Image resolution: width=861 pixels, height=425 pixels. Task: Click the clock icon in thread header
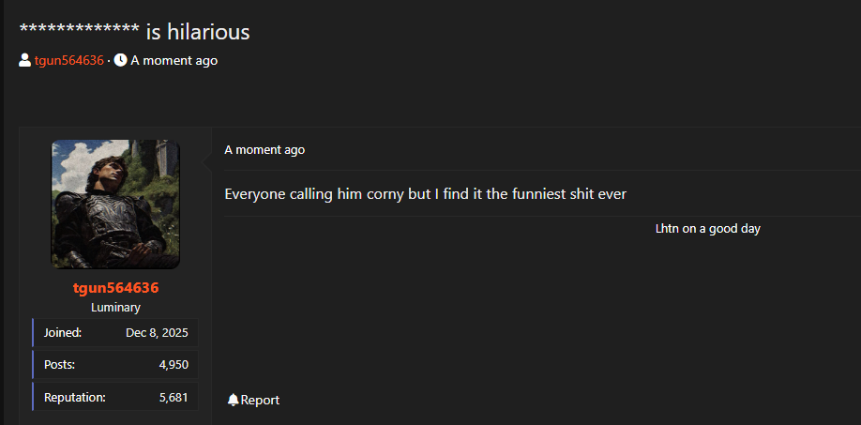[120, 61]
